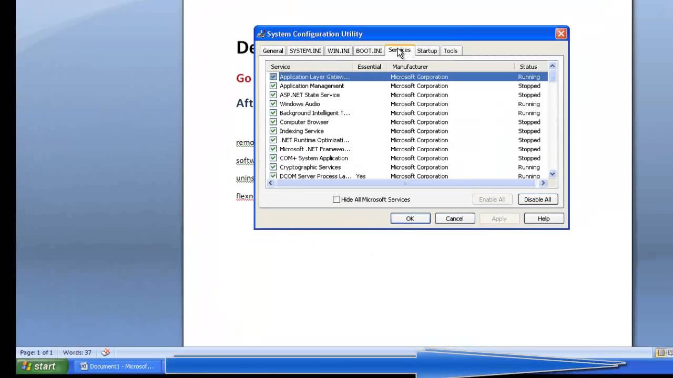Click the Help button

click(544, 218)
